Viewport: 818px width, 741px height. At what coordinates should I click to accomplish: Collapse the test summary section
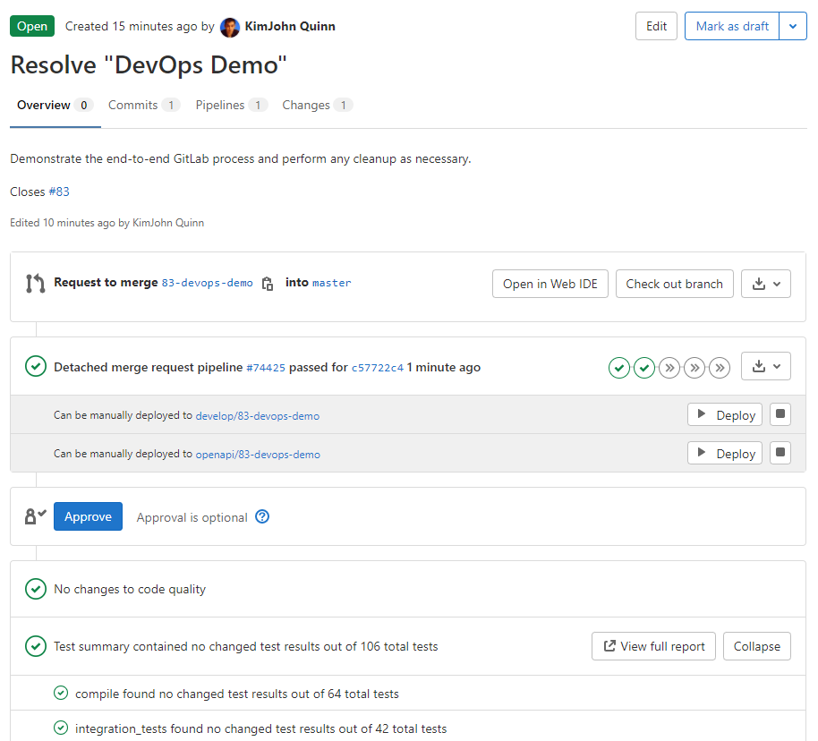click(756, 646)
